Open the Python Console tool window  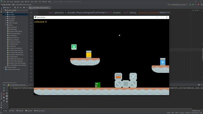coord(39,111)
